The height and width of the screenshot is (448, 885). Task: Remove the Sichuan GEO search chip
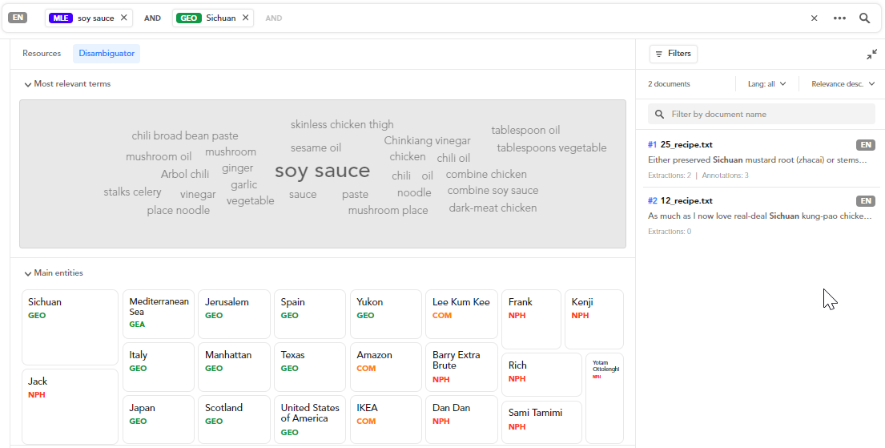coord(245,18)
